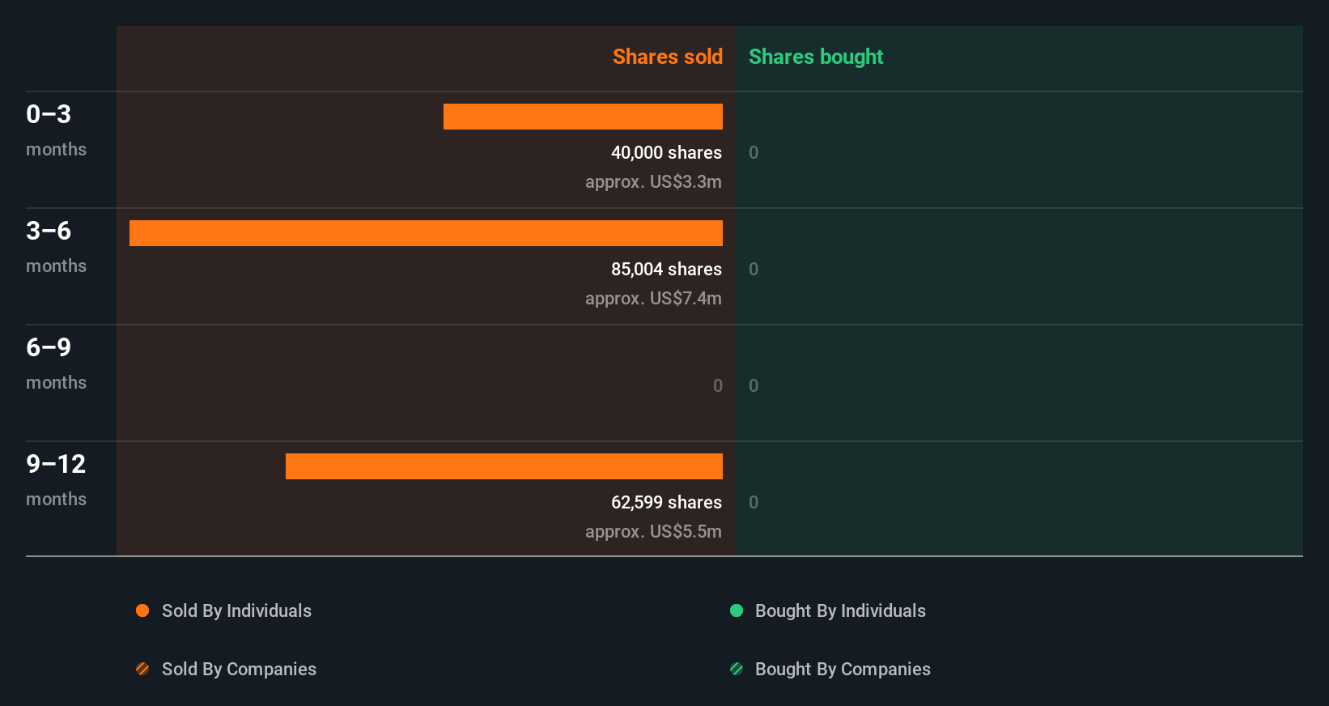1329x706 pixels.
Task: Click the 40,000 shares value label
Action: (666, 152)
